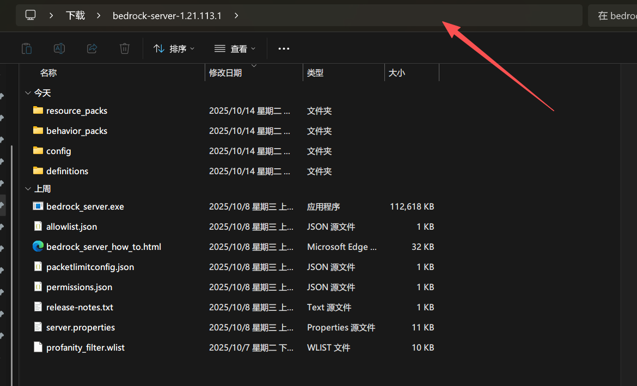
Task: Select the resource_packs folder icon
Action: coord(38,111)
